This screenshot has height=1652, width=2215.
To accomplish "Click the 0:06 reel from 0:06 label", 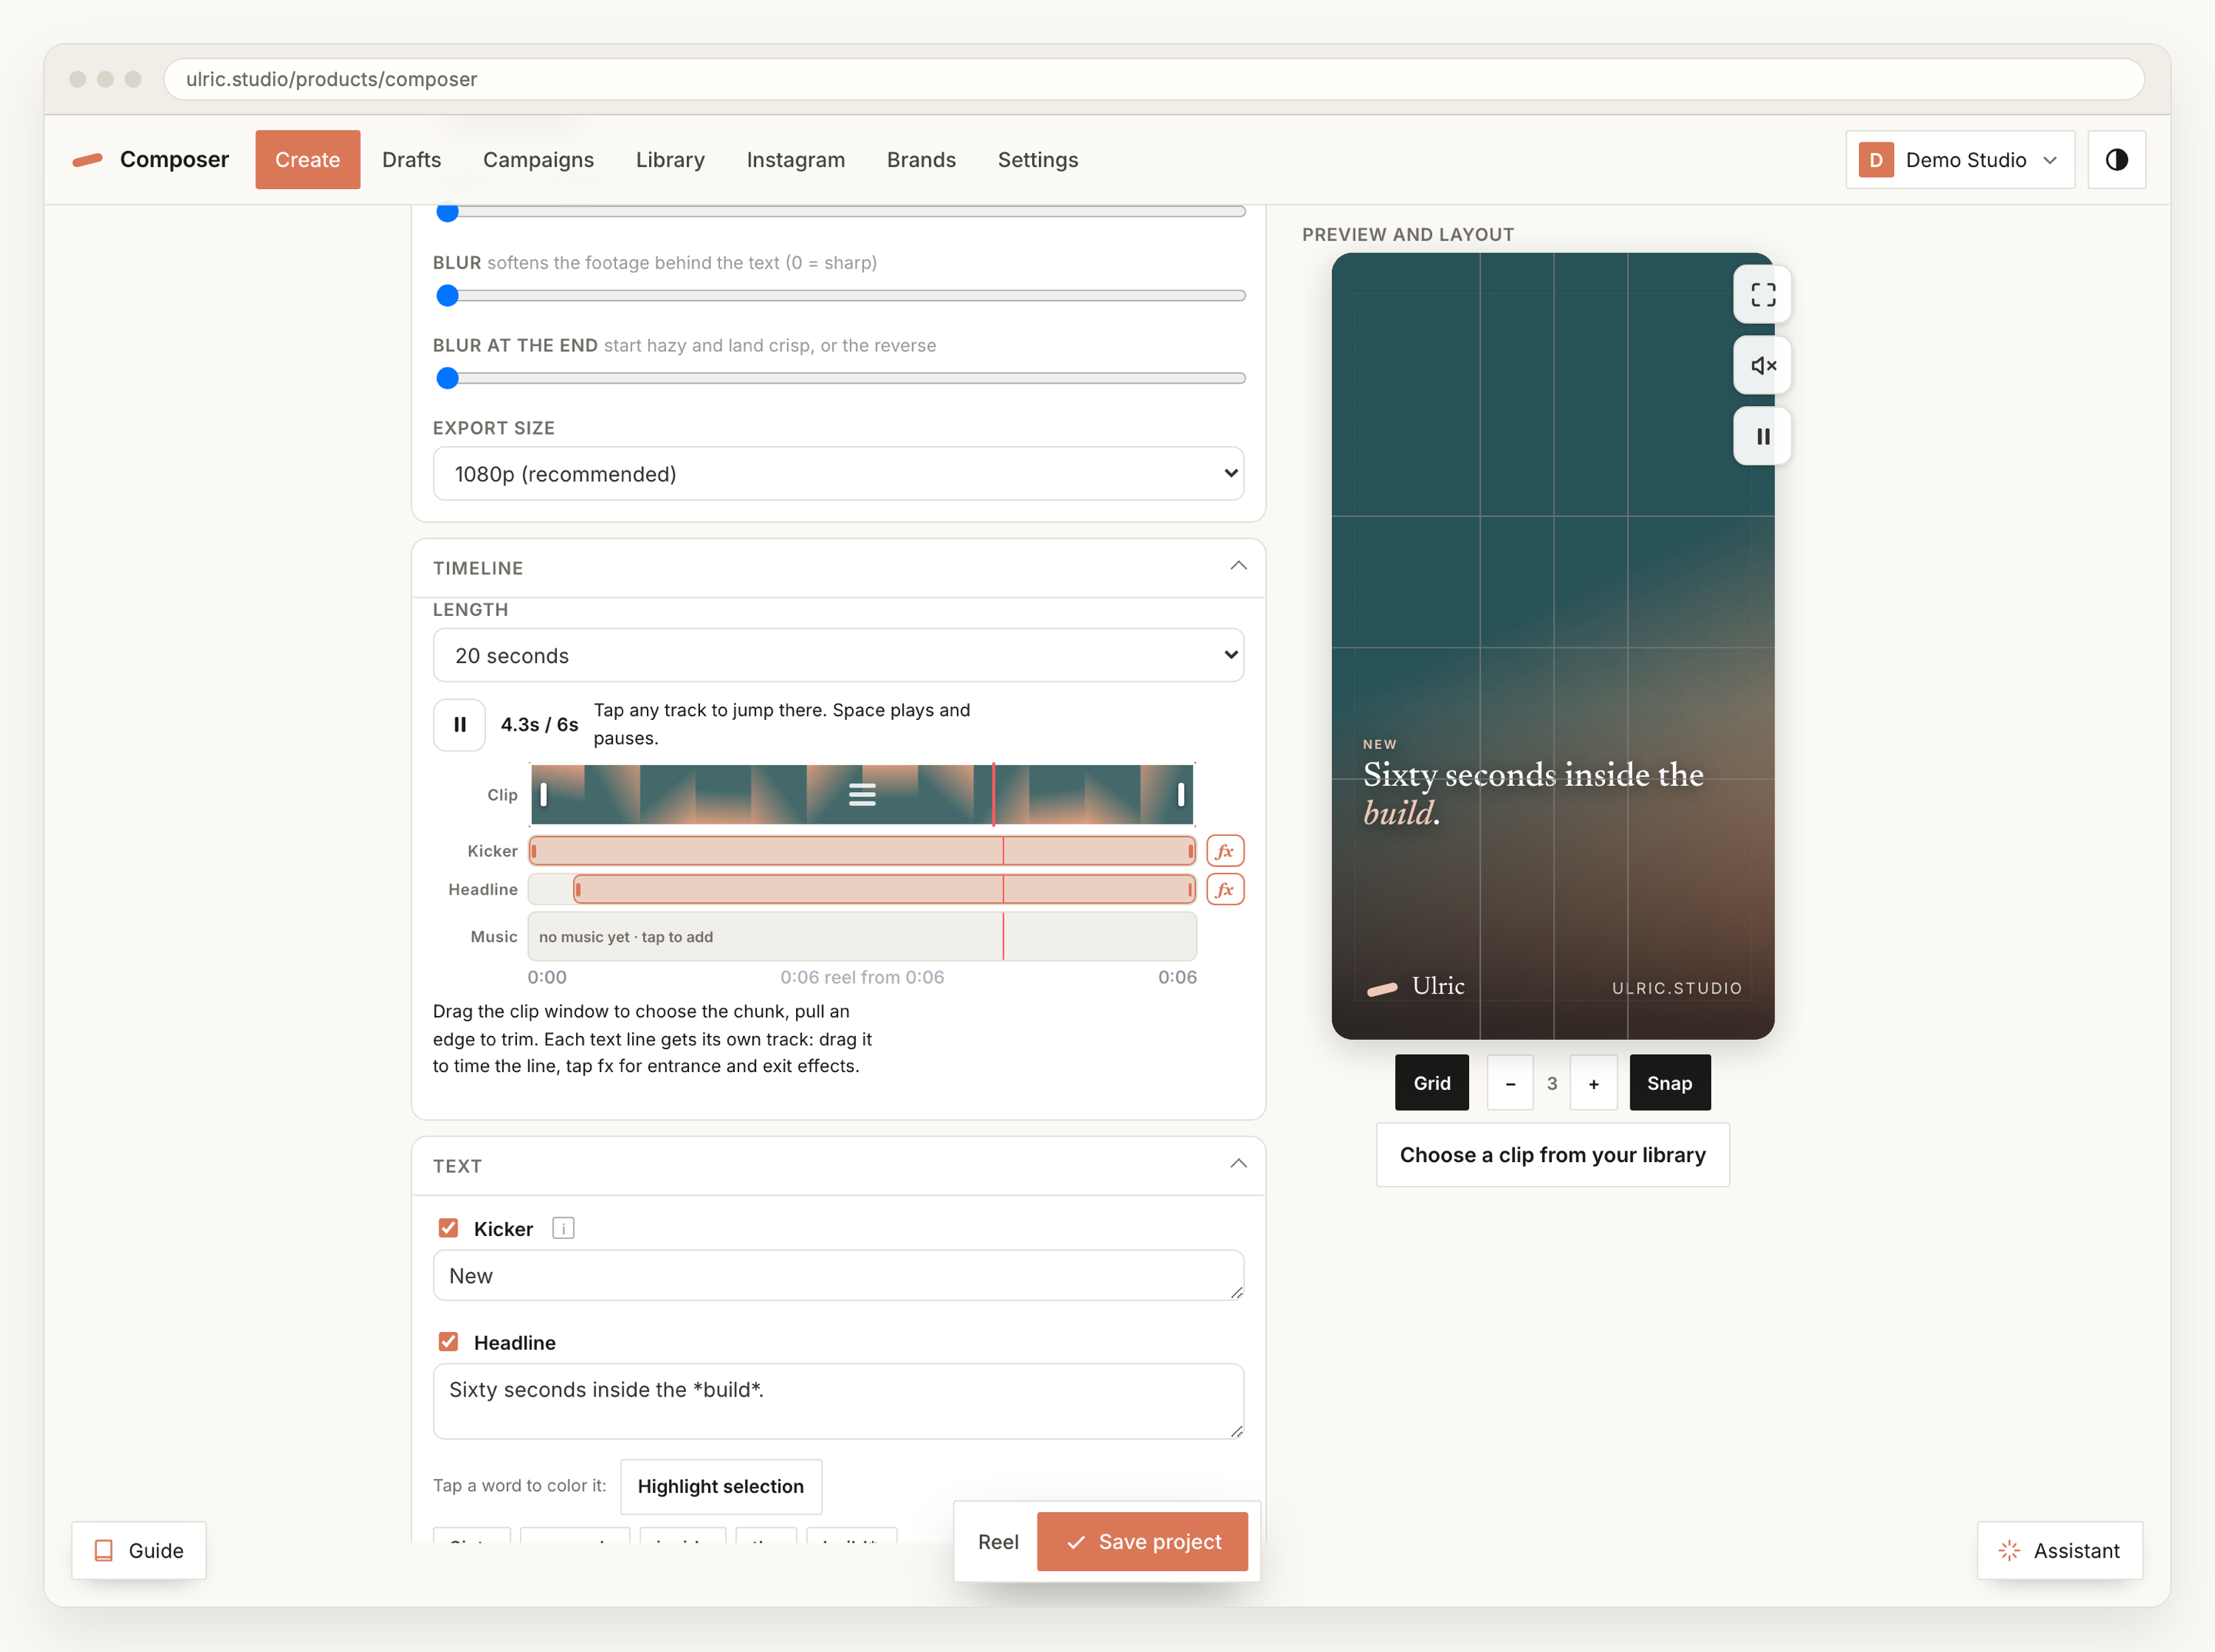I will click(862, 977).
